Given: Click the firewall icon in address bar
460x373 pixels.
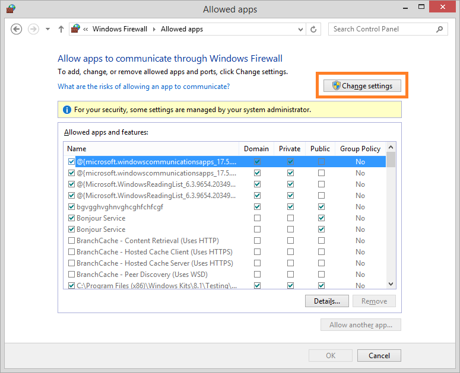Looking at the screenshot, I should 75,29.
